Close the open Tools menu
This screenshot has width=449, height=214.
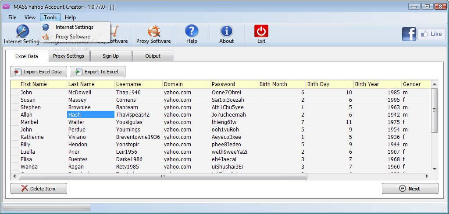pos(50,17)
